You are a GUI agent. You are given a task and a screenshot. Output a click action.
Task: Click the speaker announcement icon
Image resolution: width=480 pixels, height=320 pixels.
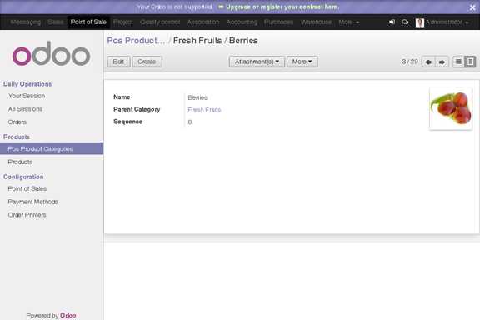(392, 22)
